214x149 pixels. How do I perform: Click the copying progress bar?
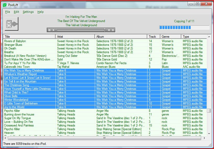point(184,27)
